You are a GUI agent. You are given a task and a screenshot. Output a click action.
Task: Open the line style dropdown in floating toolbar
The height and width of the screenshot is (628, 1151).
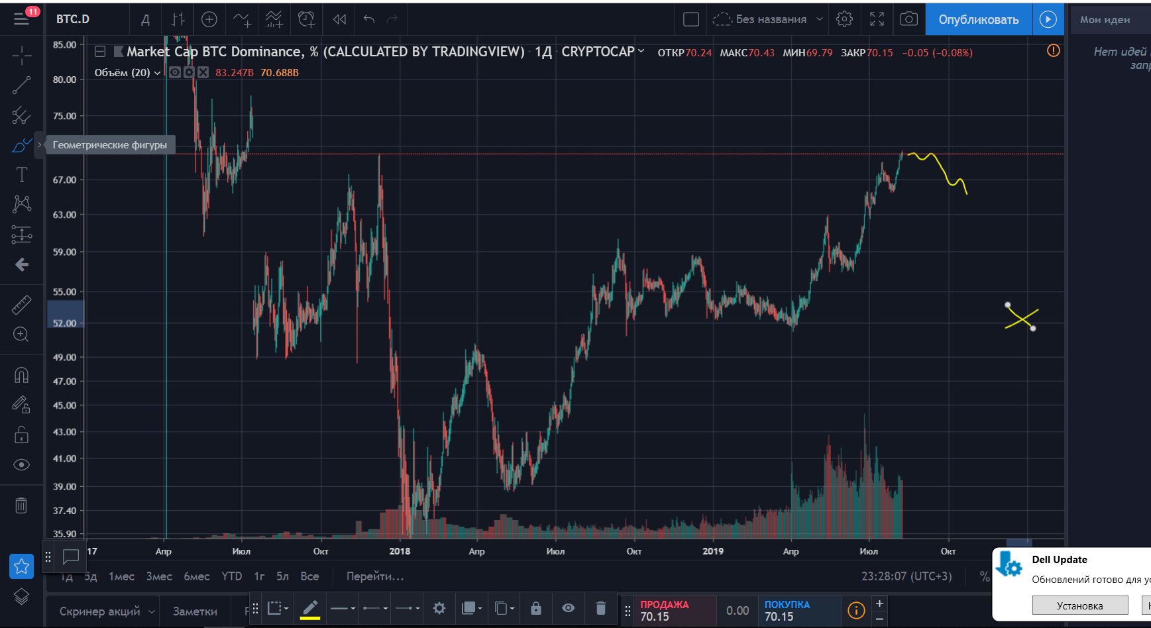(x=343, y=608)
